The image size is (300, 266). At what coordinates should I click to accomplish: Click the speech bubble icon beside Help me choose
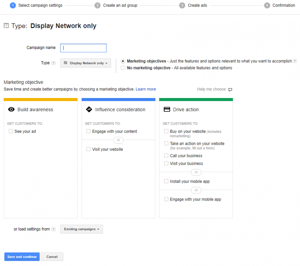230,89
